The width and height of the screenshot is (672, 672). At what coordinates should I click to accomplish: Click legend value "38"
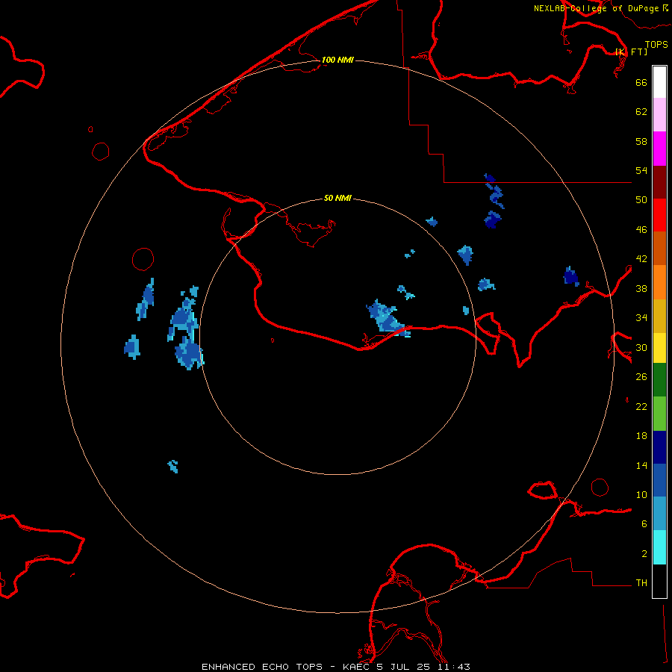(641, 289)
